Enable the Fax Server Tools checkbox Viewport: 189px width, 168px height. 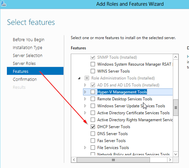[93, 141]
